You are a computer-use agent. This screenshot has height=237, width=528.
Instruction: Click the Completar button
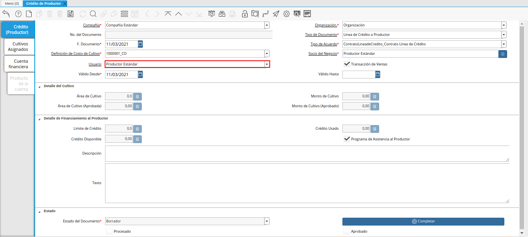point(423,221)
